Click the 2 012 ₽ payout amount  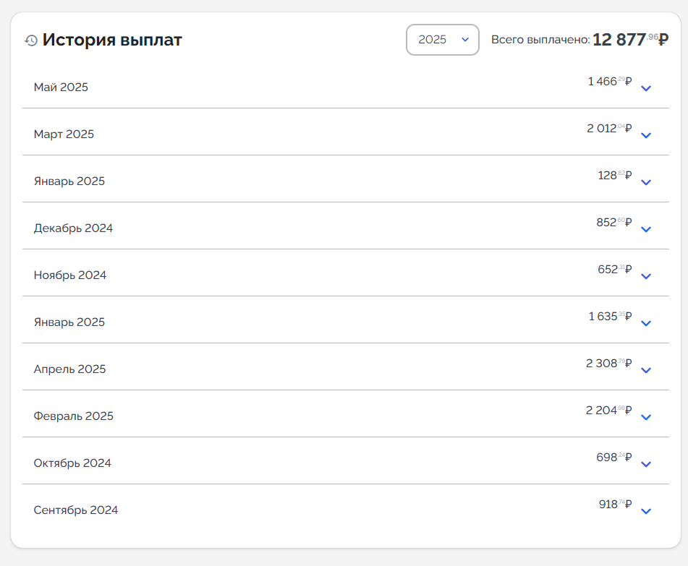(608, 129)
